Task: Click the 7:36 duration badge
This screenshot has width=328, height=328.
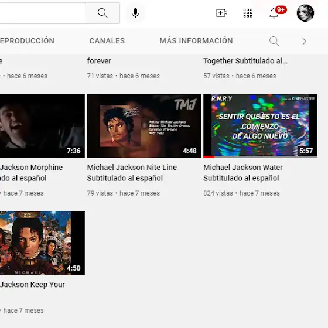Action: pyautogui.click(x=74, y=151)
